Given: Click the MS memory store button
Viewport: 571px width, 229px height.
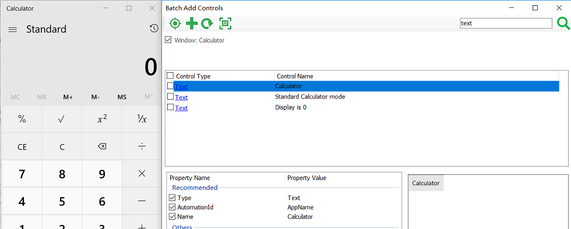Looking at the screenshot, I should point(122,97).
